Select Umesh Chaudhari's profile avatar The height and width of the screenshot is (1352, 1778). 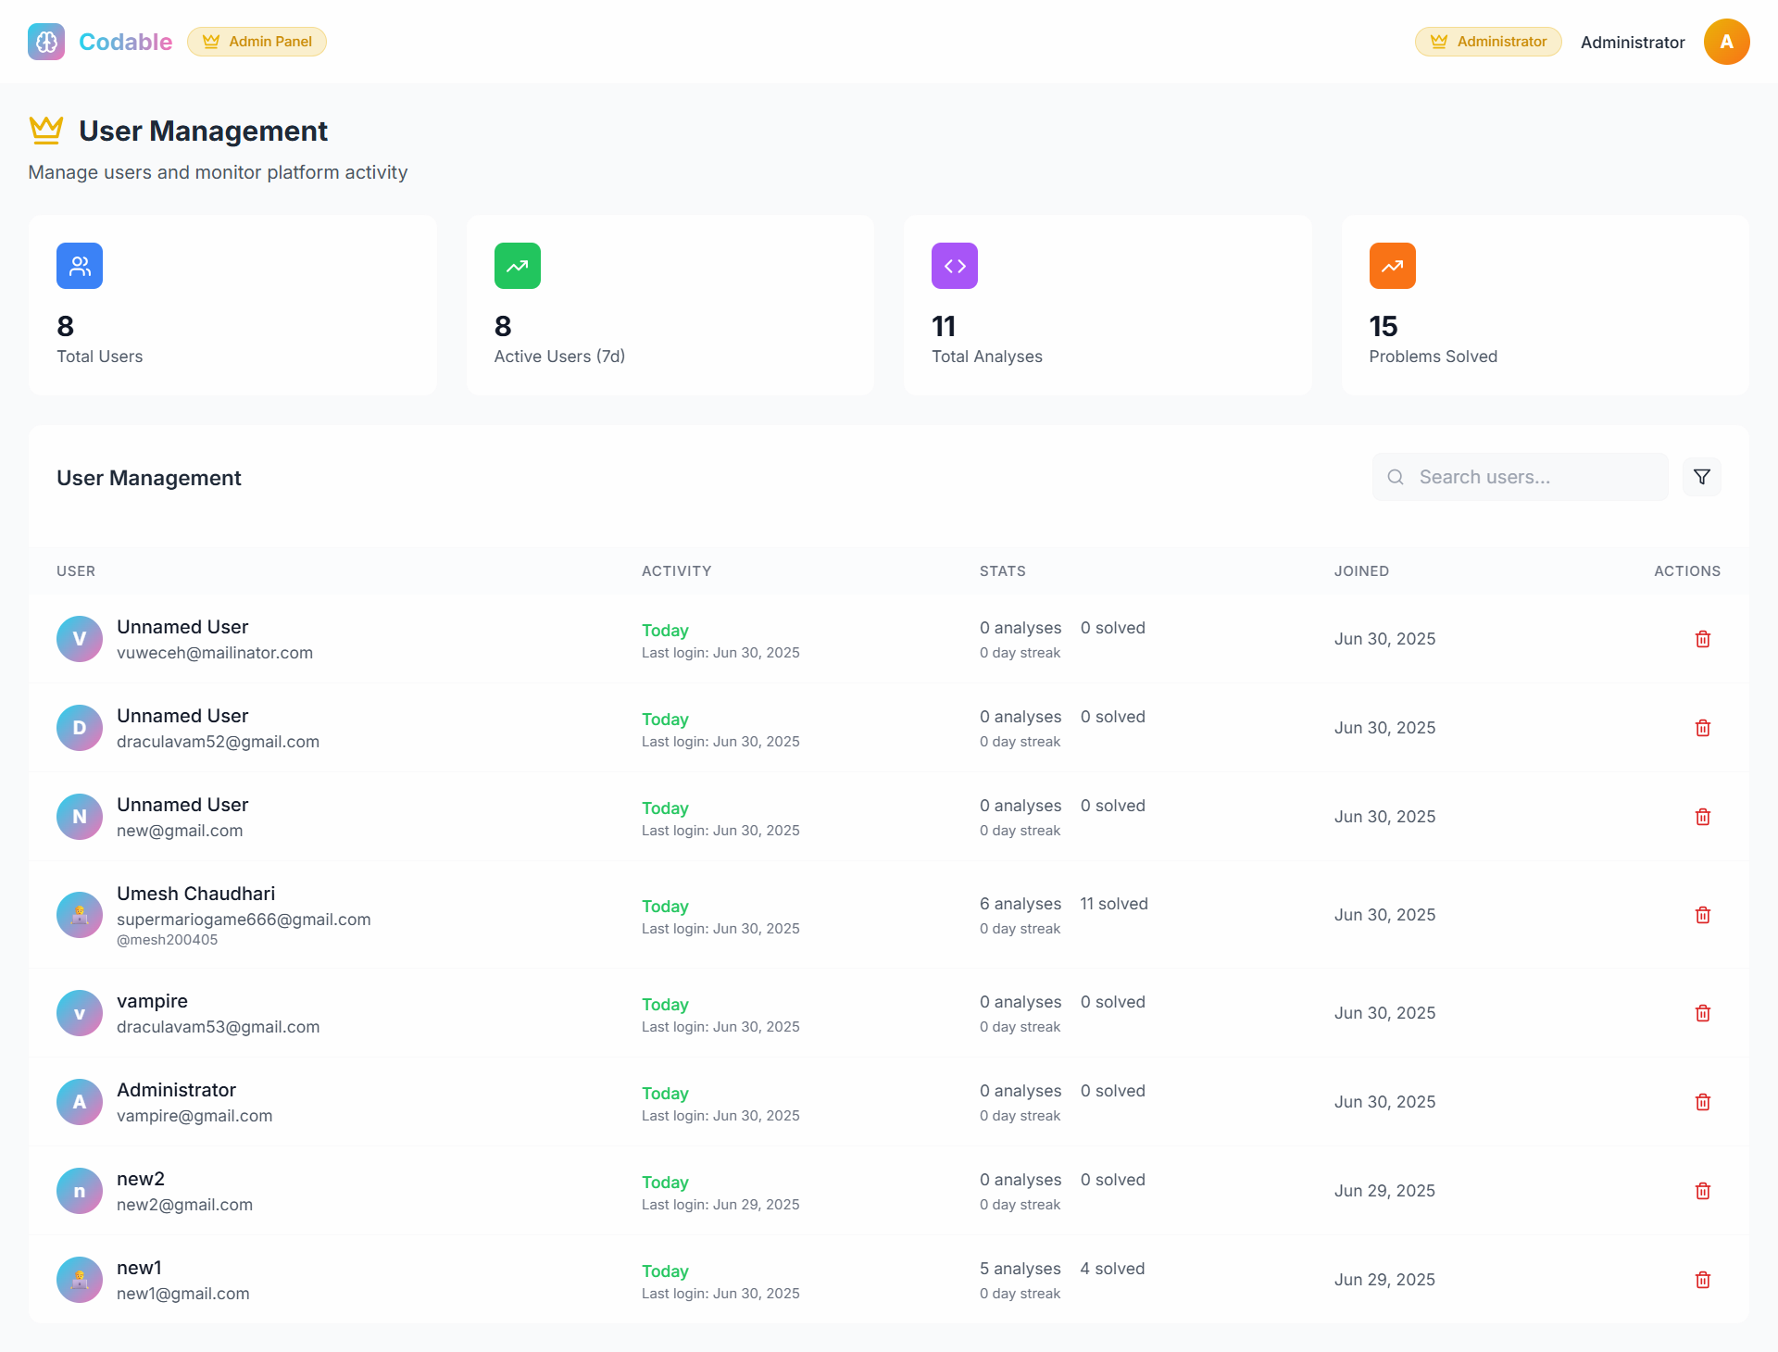[x=80, y=915]
